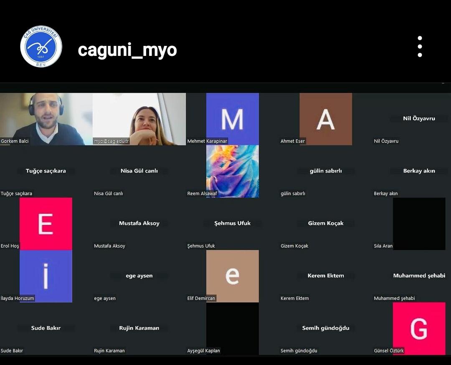
Task: Click the Elif Demircan name label
Action: click(x=201, y=298)
